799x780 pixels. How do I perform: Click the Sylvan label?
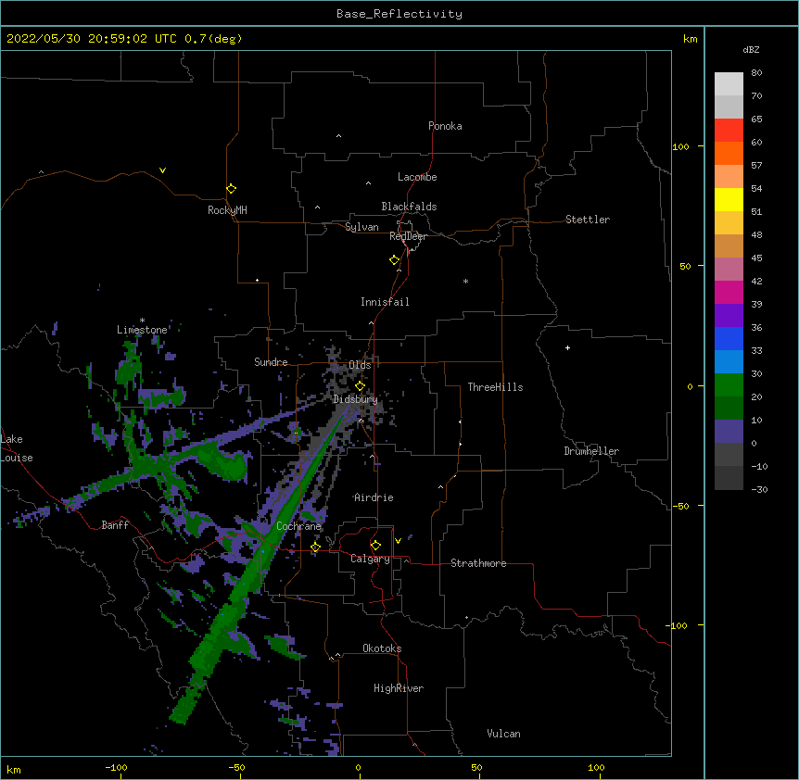[x=361, y=227]
